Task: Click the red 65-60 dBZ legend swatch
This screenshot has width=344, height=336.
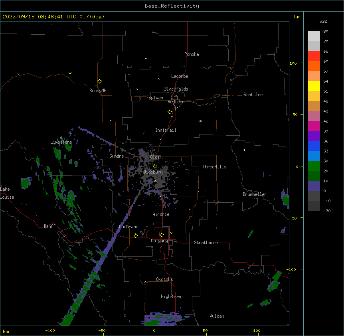Action: (x=314, y=56)
